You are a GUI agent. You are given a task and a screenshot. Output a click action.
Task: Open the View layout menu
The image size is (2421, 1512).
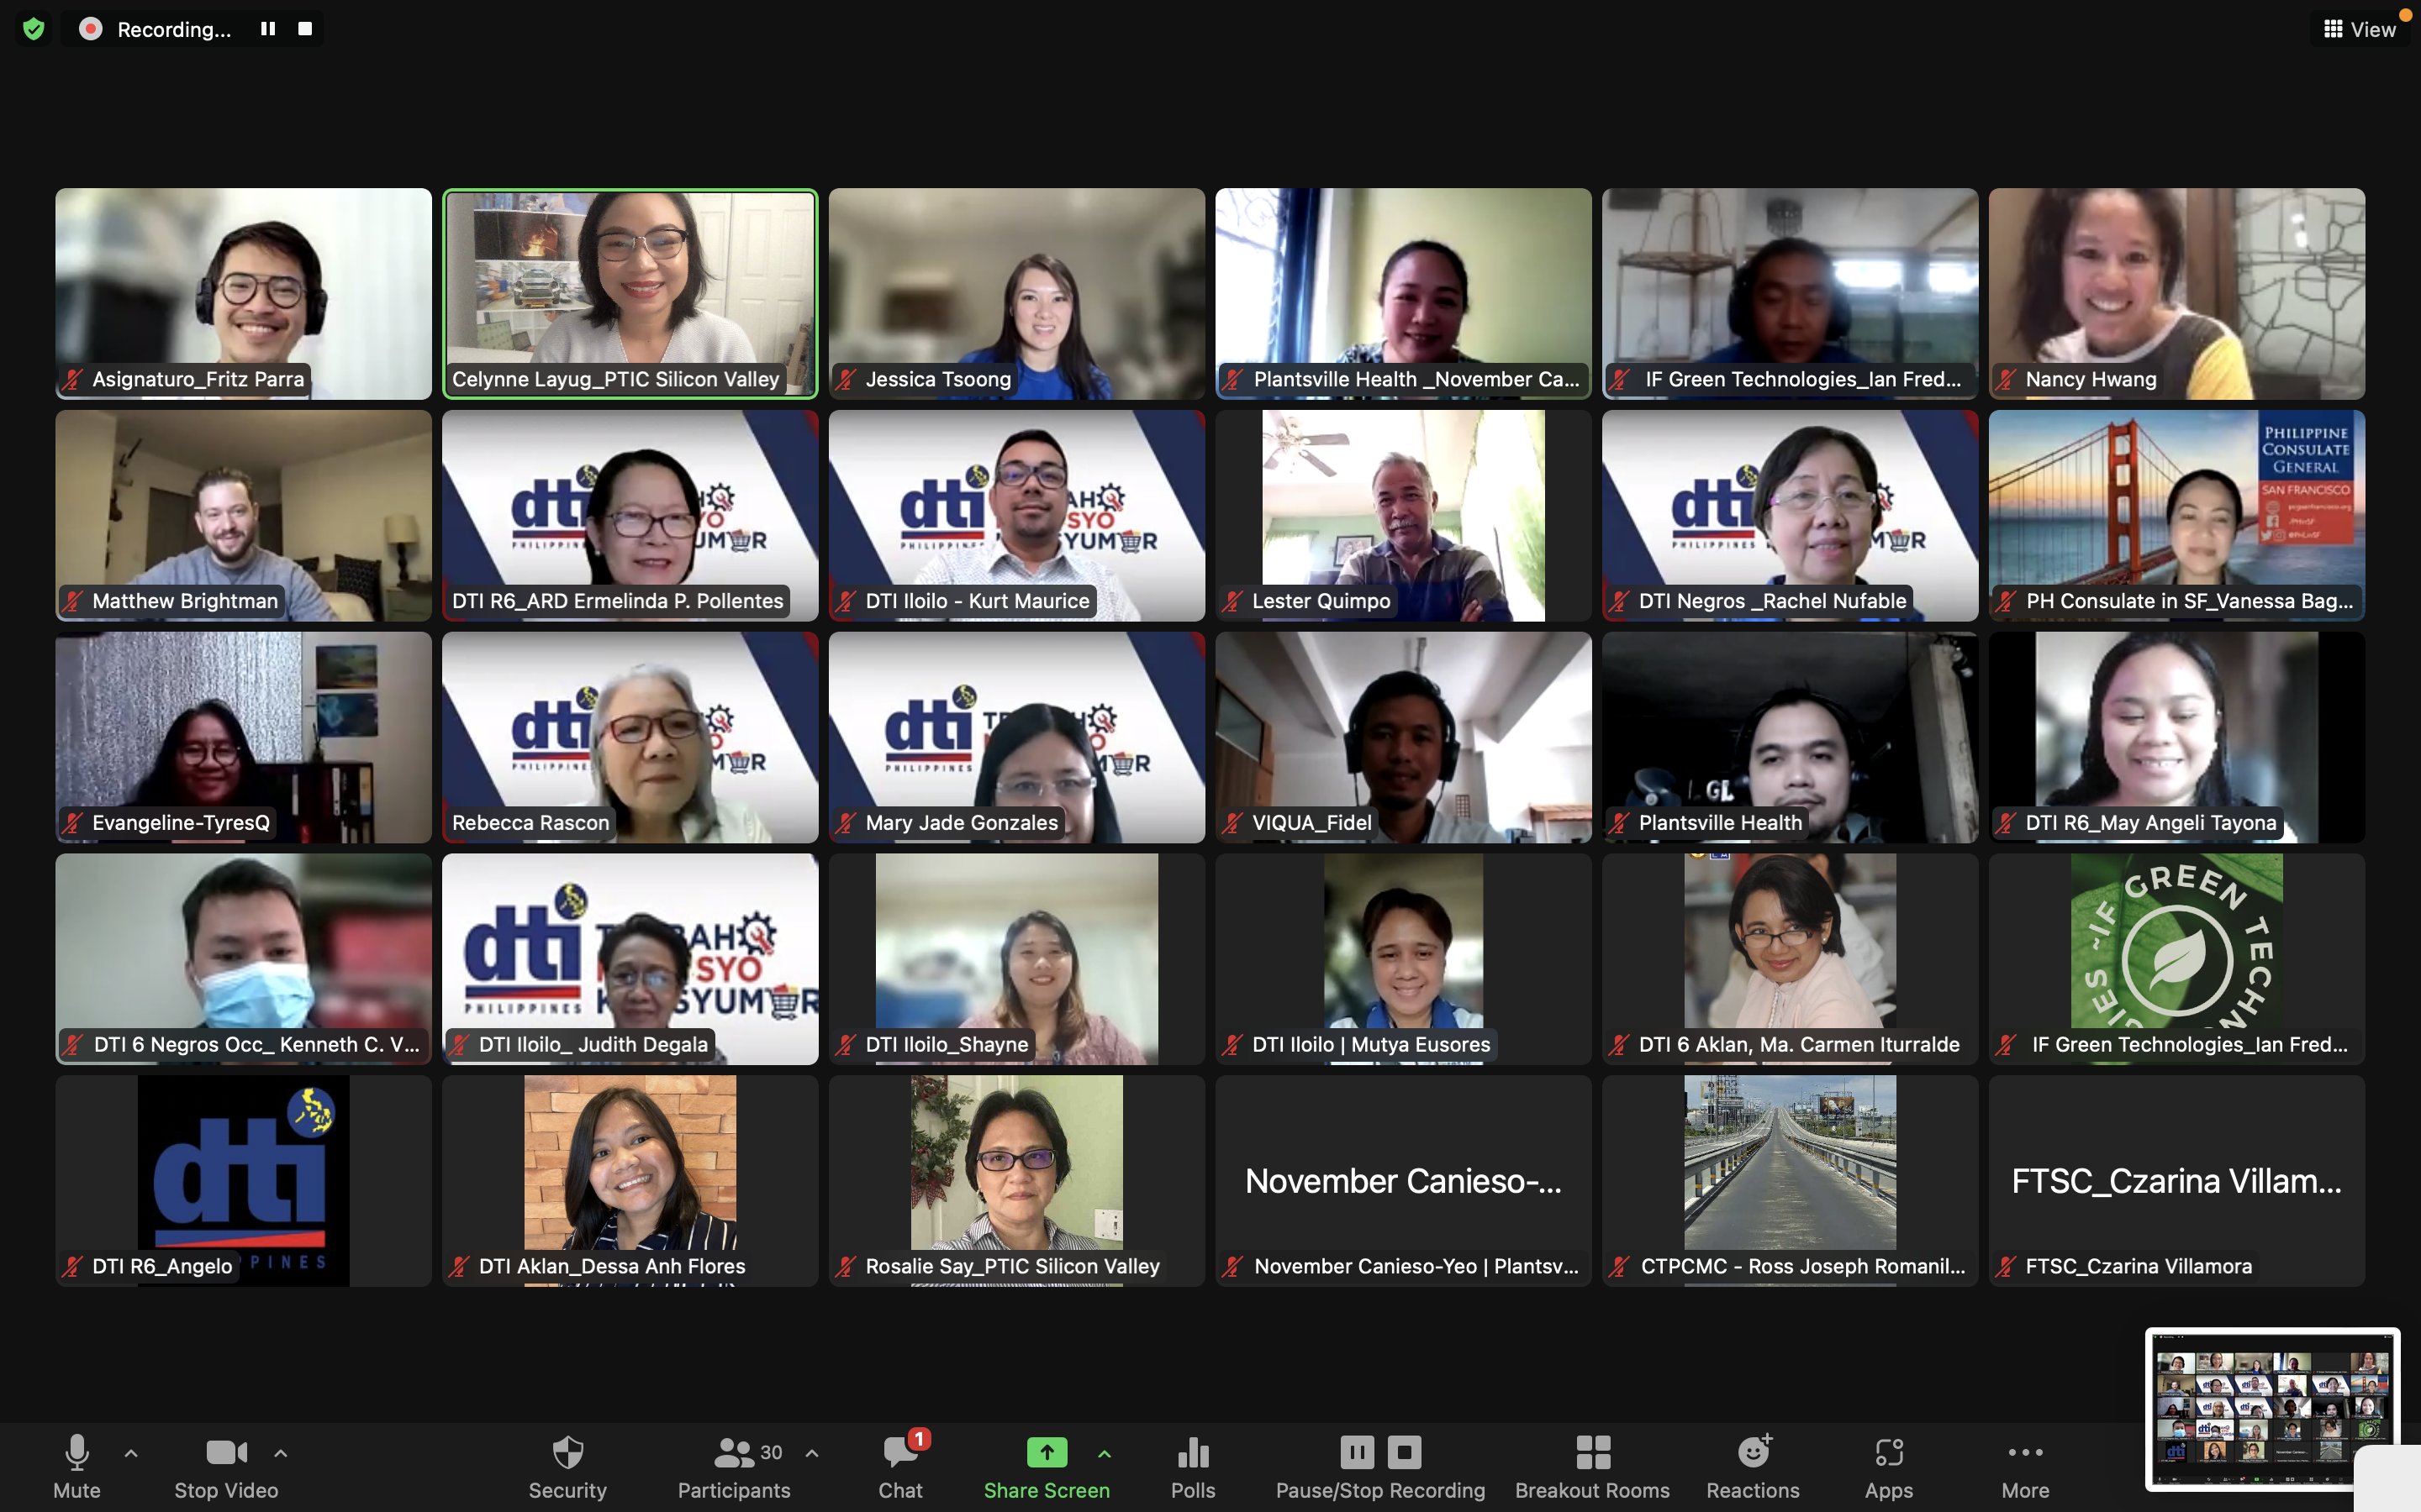[2359, 29]
